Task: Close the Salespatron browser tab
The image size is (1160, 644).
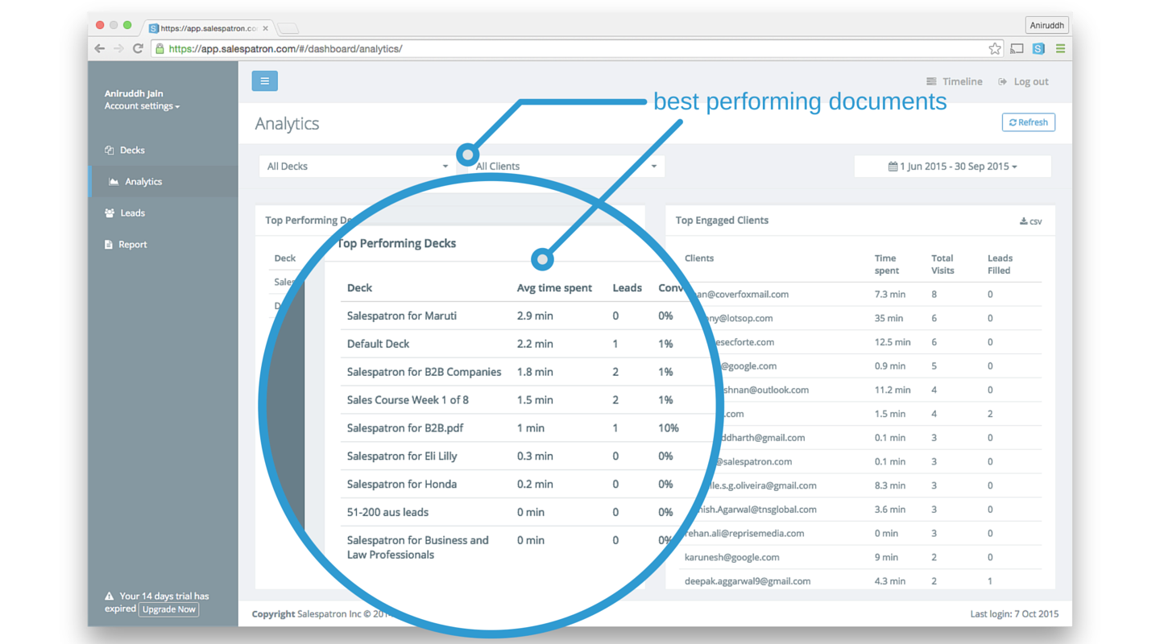Action: pyautogui.click(x=265, y=28)
